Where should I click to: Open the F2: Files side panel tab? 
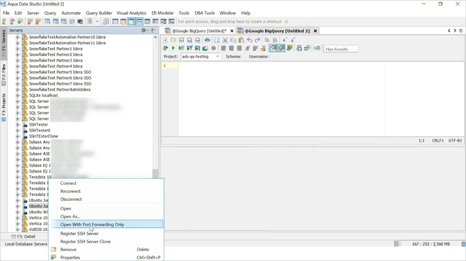4,75
